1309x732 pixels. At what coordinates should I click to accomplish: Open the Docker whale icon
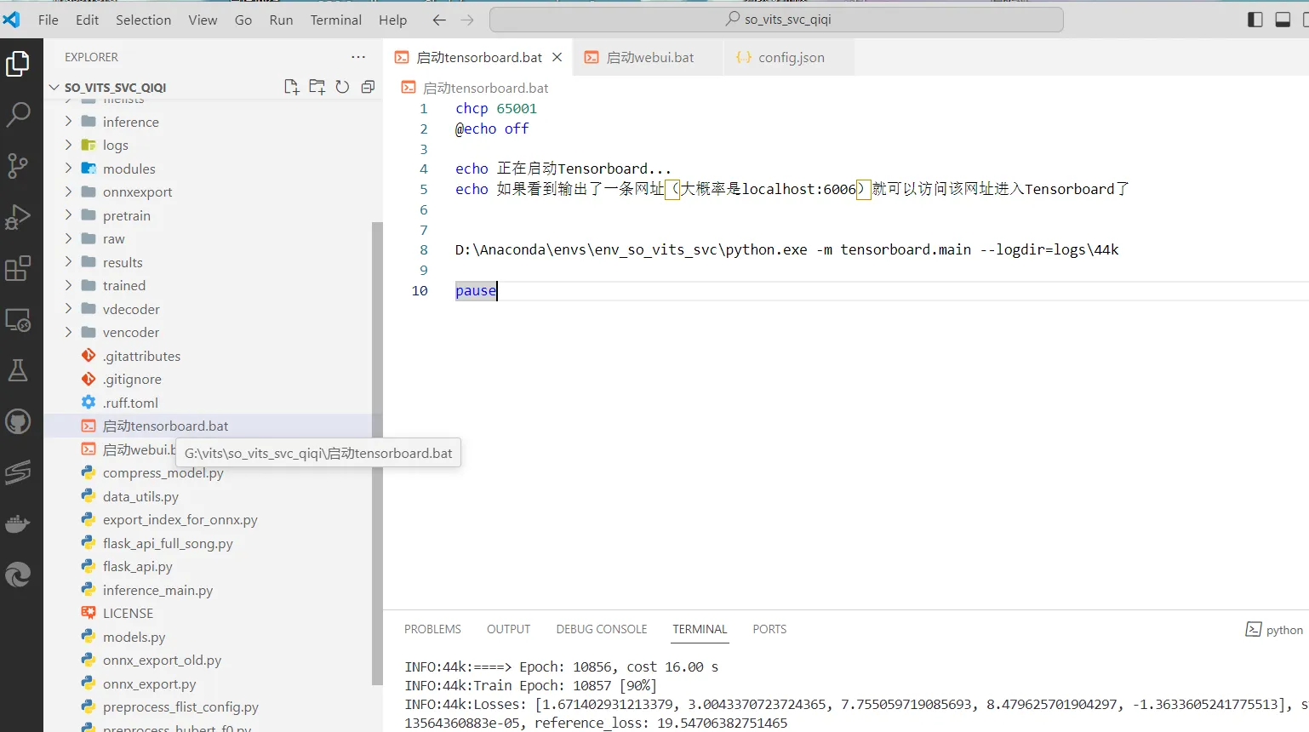click(18, 523)
